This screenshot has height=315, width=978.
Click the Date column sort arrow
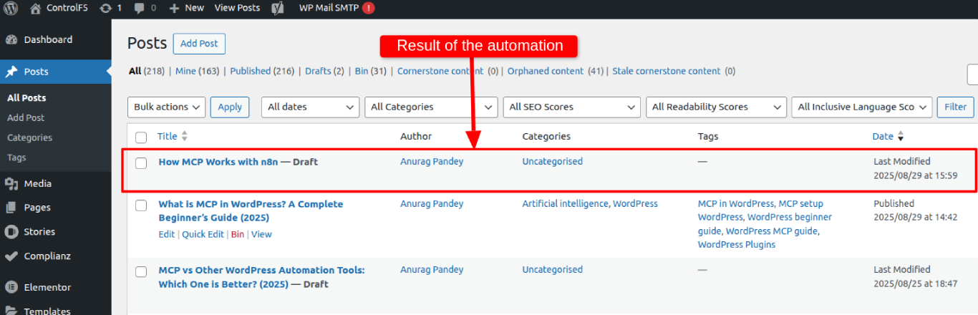click(x=901, y=136)
